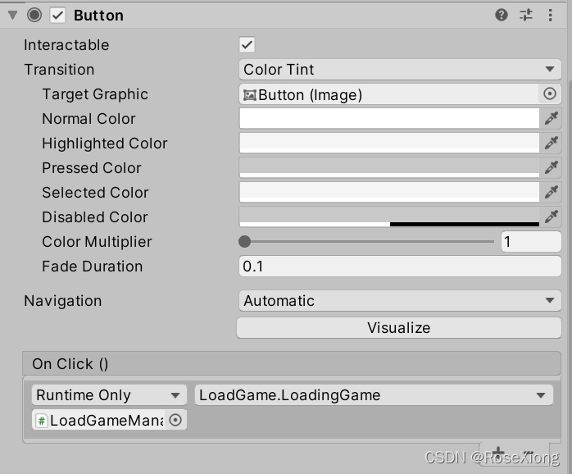The height and width of the screenshot is (474, 572).
Task: Click the Color Multiplier slider handle
Action: click(x=244, y=241)
